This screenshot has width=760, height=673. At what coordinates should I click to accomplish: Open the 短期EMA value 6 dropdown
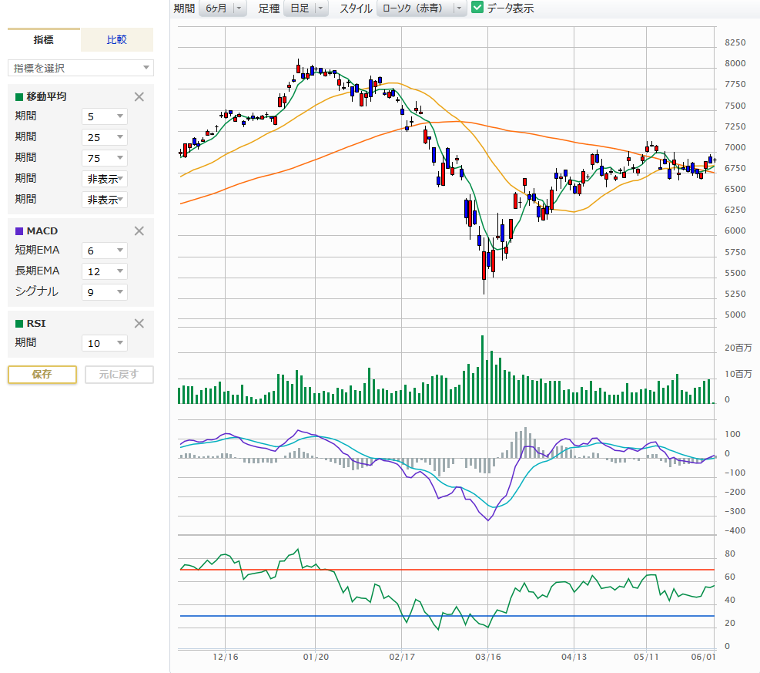pyautogui.click(x=105, y=251)
